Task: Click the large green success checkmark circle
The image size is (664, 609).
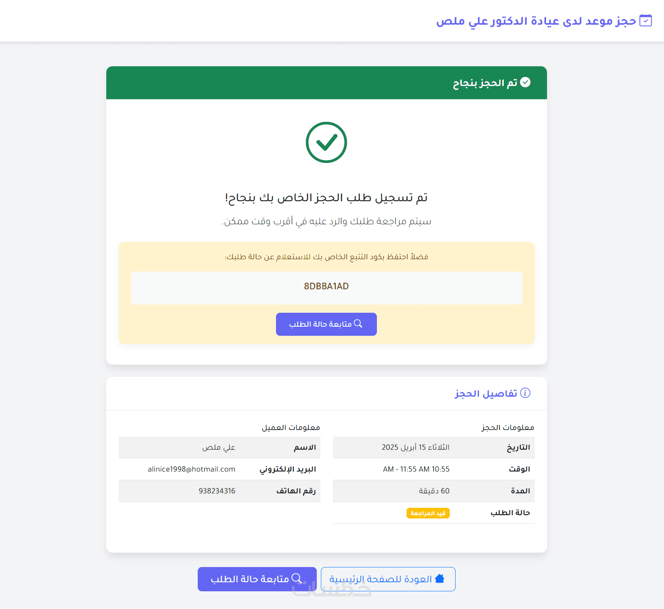Action: [x=326, y=142]
